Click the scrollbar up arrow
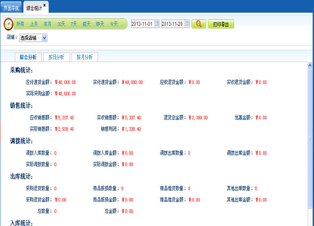Screen dimensions: 314x226 (x=310, y=66)
